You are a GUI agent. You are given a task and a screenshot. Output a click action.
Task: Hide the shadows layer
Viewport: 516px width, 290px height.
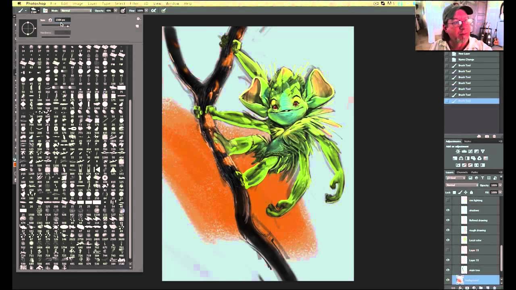447,210
